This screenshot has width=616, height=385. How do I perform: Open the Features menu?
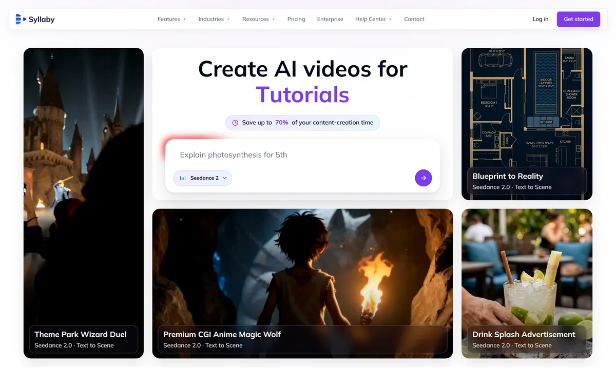tap(172, 19)
